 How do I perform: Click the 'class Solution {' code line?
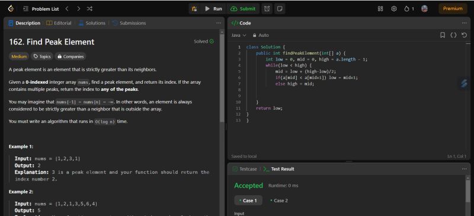(x=265, y=47)
